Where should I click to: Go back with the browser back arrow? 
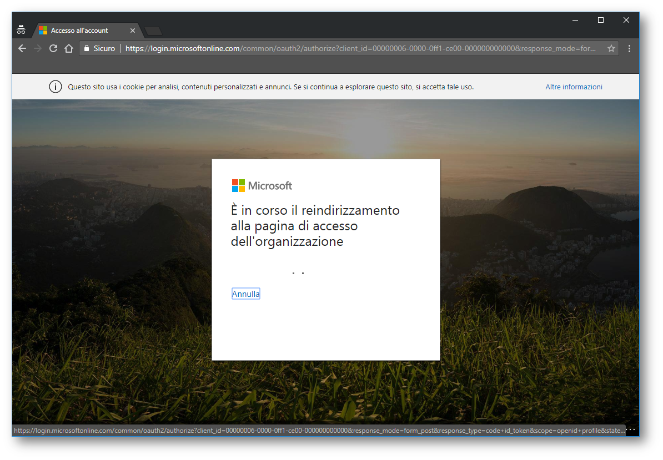(22, 49)
